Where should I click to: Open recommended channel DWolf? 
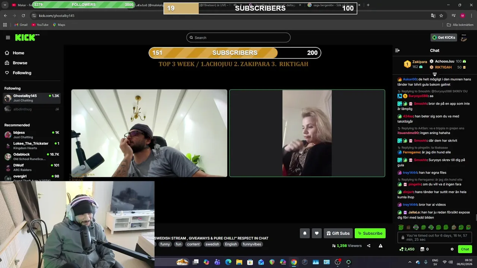point(32,167)
